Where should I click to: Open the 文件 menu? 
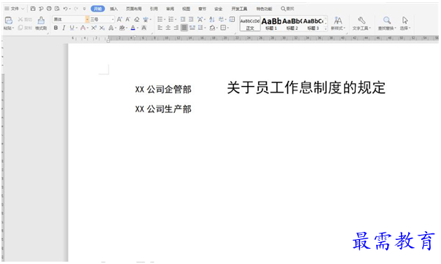pos(14,9)
